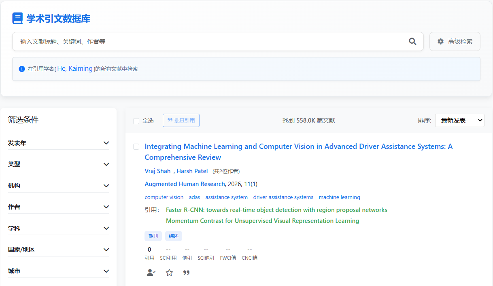Click the star favorite icon
This screenshot has width=493, height=286.
[169, 273]
